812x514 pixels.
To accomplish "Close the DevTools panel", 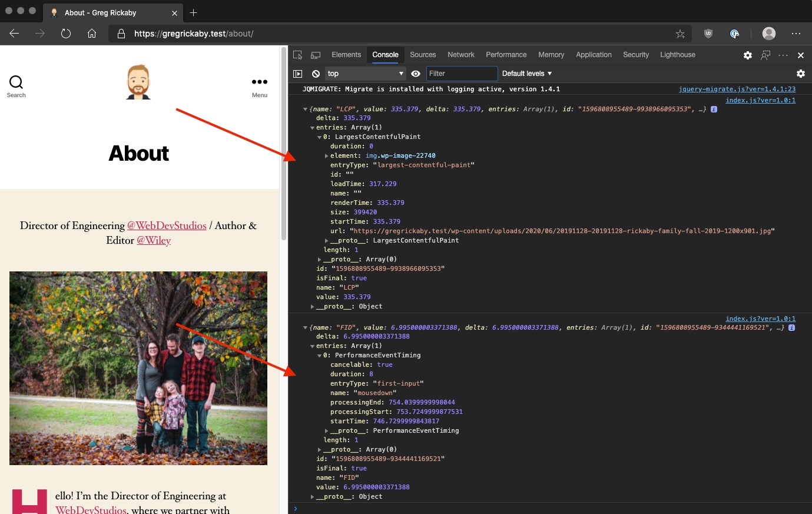I will pos(801,55).
